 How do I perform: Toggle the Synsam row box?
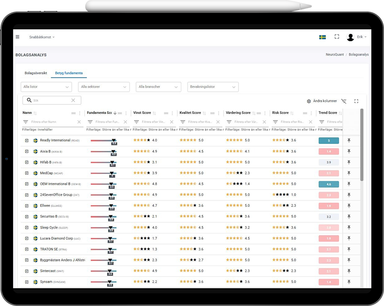coord(26,282)
